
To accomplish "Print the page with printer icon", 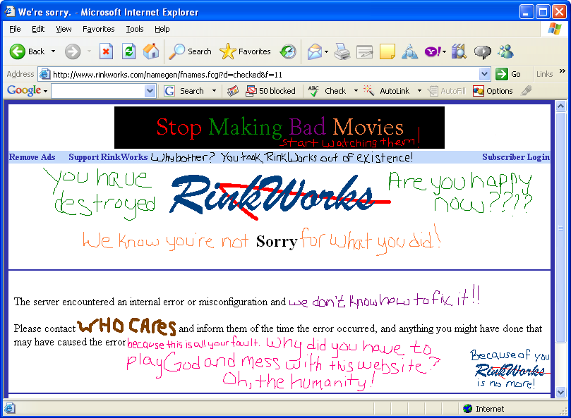I will pos(342,51).
